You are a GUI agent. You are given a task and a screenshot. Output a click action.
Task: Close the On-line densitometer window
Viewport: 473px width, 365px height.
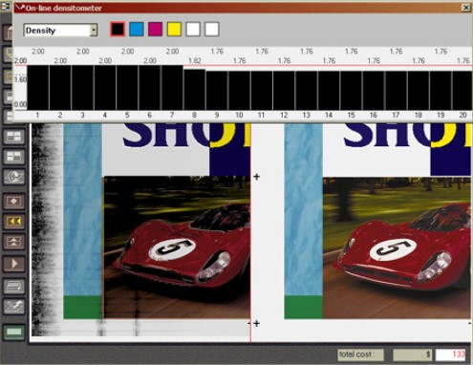coord(466,8)
